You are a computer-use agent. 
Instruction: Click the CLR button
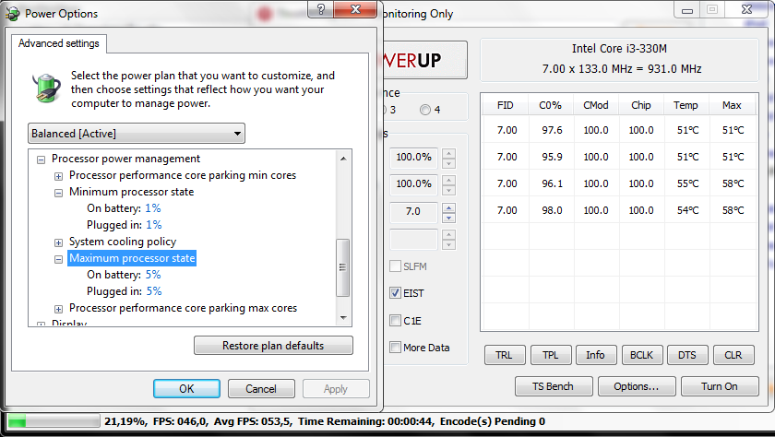tap(733, 355)
